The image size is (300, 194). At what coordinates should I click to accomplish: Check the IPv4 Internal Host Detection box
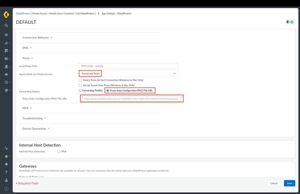pyautogui.click(x=59, y=152)
